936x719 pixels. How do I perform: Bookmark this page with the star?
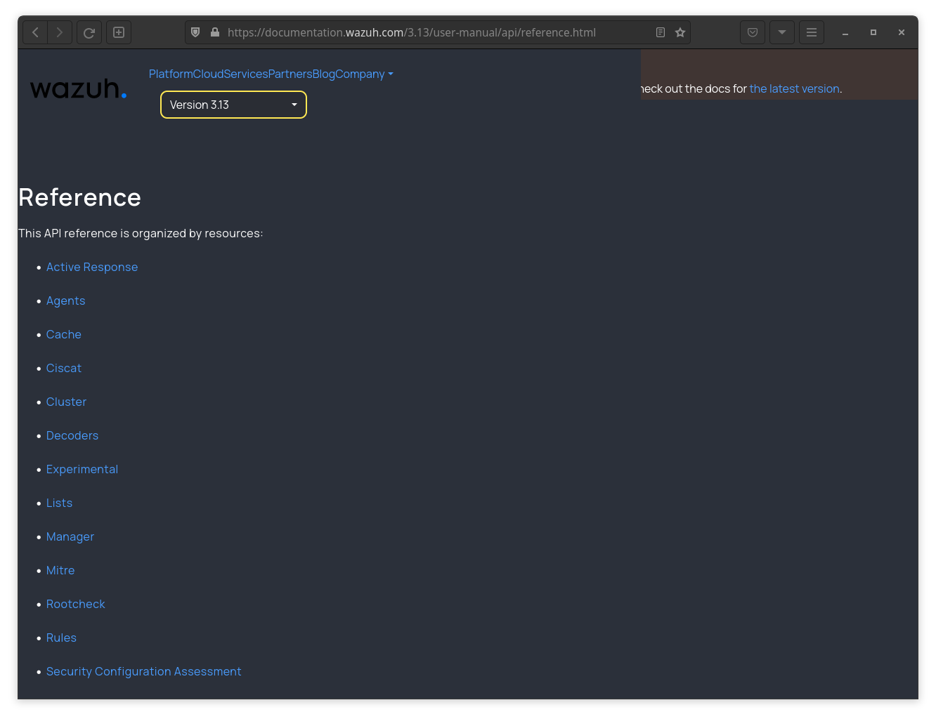(x=680, y=32)
